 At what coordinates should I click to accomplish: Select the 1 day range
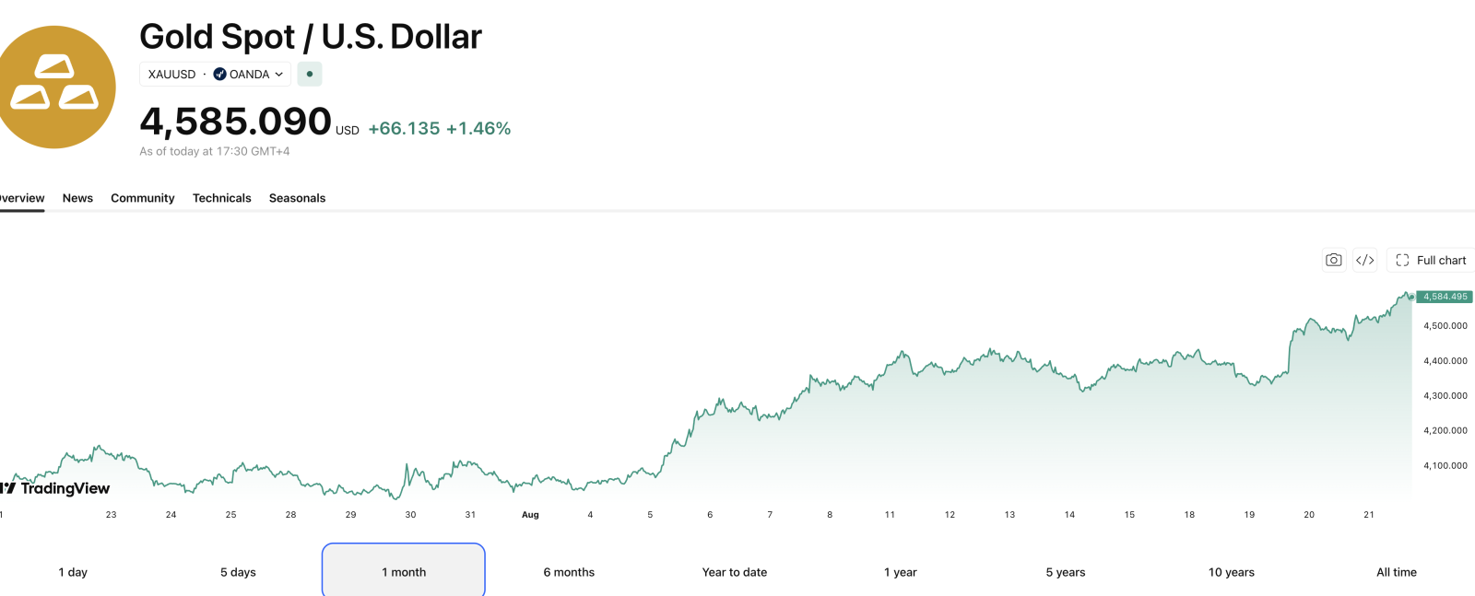73,572
